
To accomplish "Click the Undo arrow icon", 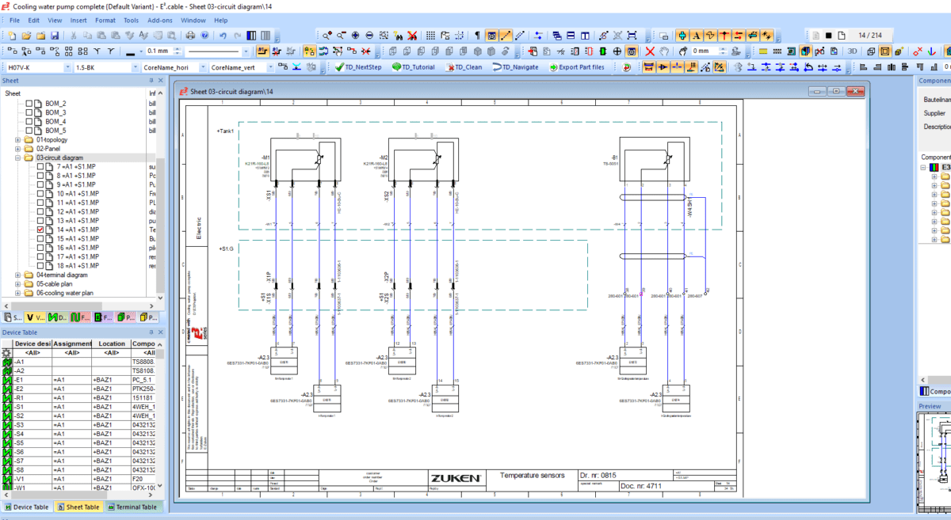I will [x=223, y=36].
